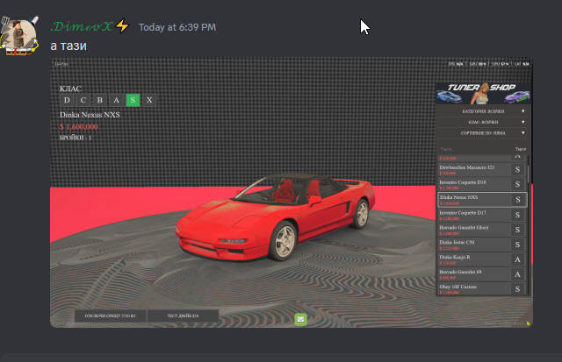
Task: Select Invetero Coquette D17 in list
Action: click(482, 215)
